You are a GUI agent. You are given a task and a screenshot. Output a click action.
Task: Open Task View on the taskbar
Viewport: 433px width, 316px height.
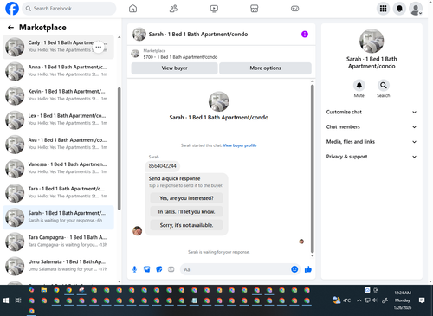pos(18,300)
